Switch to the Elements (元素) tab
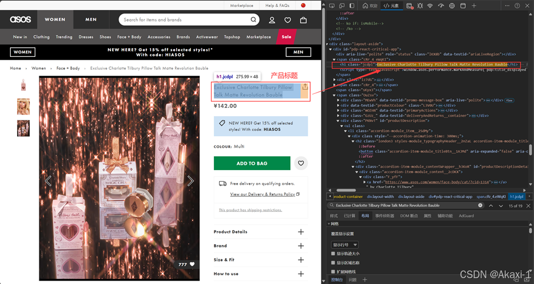 (391, 5)
